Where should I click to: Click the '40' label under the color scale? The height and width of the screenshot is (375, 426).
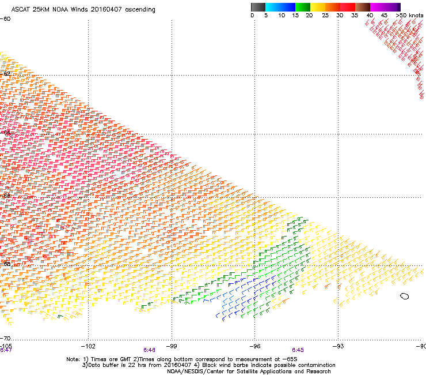(x=370, y=16)
